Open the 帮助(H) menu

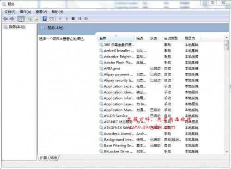(x=57, y=12)
